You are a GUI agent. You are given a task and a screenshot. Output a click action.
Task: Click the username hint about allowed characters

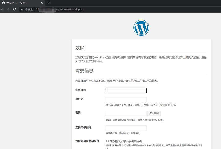pos(141,105)
